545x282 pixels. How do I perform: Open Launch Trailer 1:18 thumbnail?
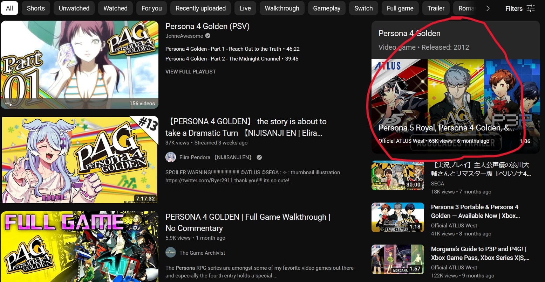(398, 217)
